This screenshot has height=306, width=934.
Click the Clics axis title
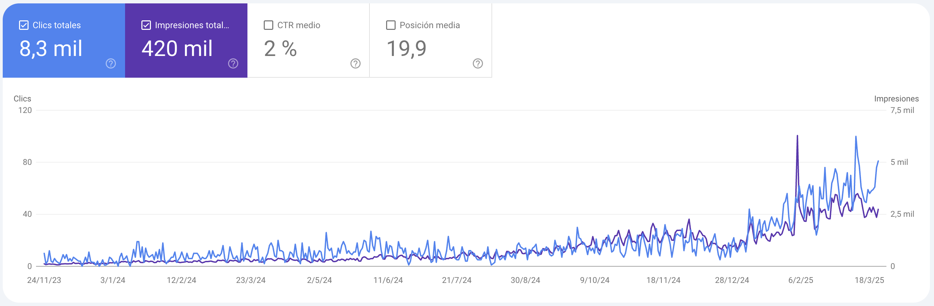(22, 99)
